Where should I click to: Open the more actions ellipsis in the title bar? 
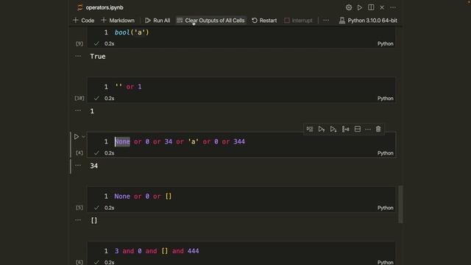pos(393,7)
